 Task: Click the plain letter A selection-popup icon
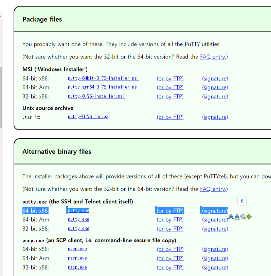click(x=231, y=217)
